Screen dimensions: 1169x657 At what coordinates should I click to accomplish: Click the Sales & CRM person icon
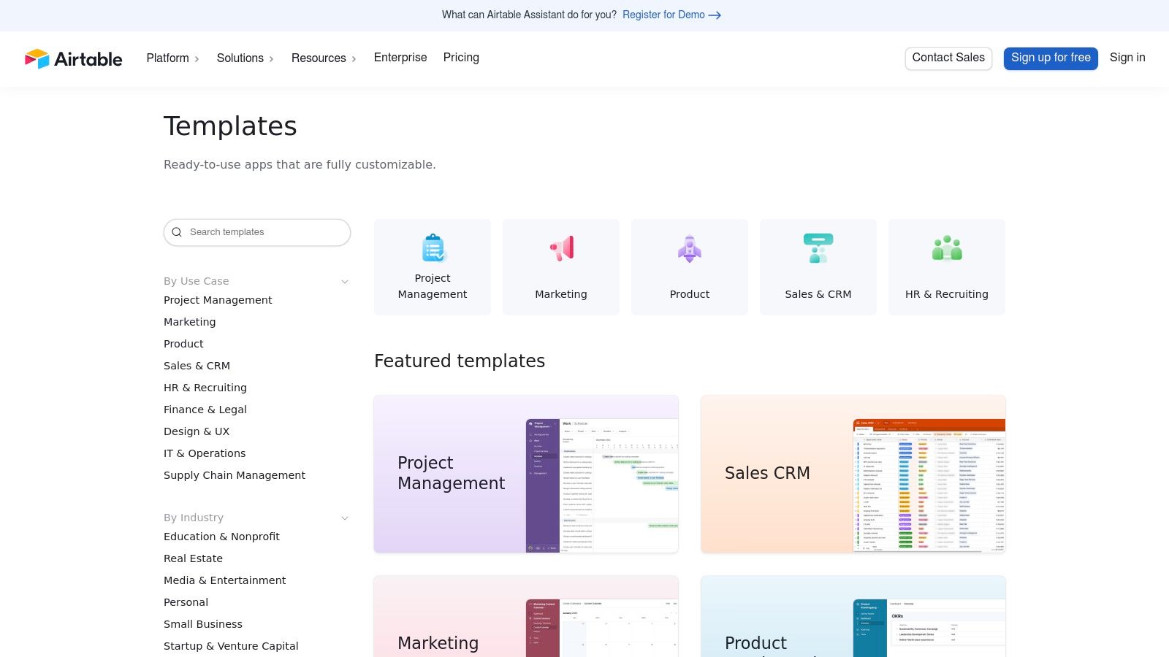tap(818, 248)
